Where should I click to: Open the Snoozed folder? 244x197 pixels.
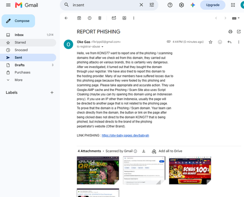pos(28,50)
